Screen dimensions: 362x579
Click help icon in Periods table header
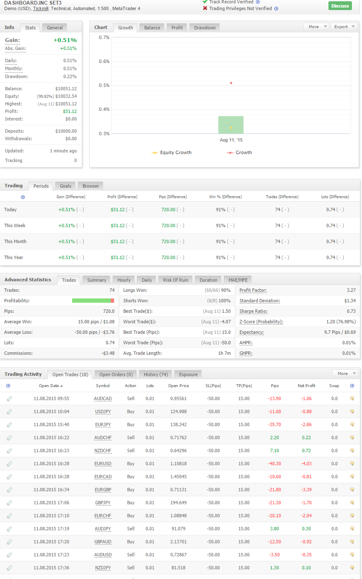[23, 197]
